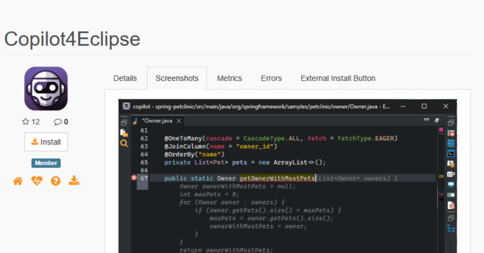
Task: Click the error marker beside line 67
Action: click(x=134, y=178)
